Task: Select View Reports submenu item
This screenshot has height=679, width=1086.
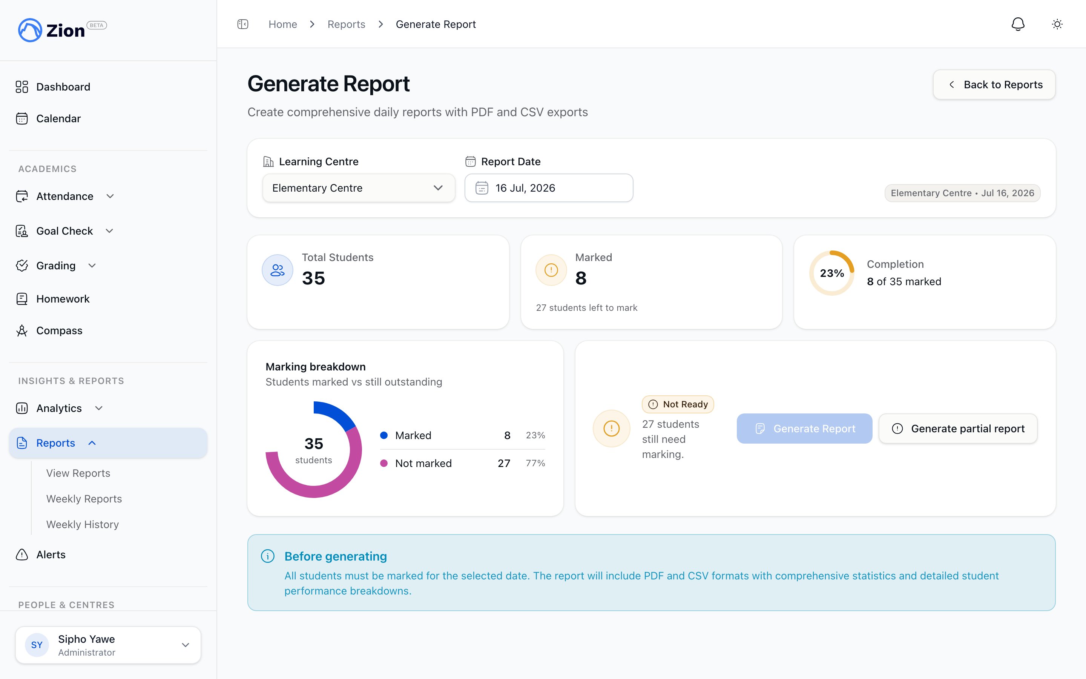Action: [78, 473]
